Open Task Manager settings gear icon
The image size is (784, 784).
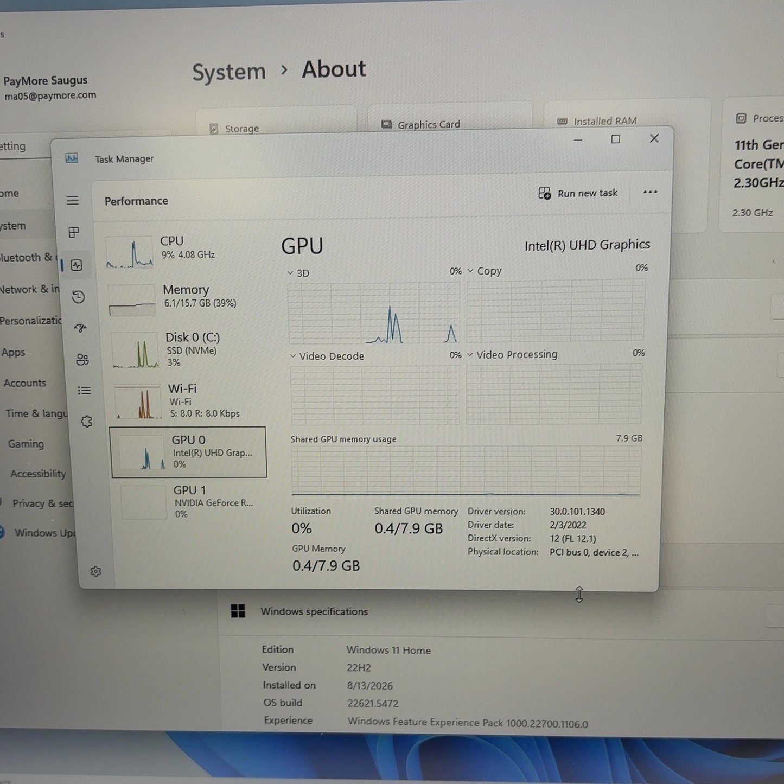pos(96,571)
